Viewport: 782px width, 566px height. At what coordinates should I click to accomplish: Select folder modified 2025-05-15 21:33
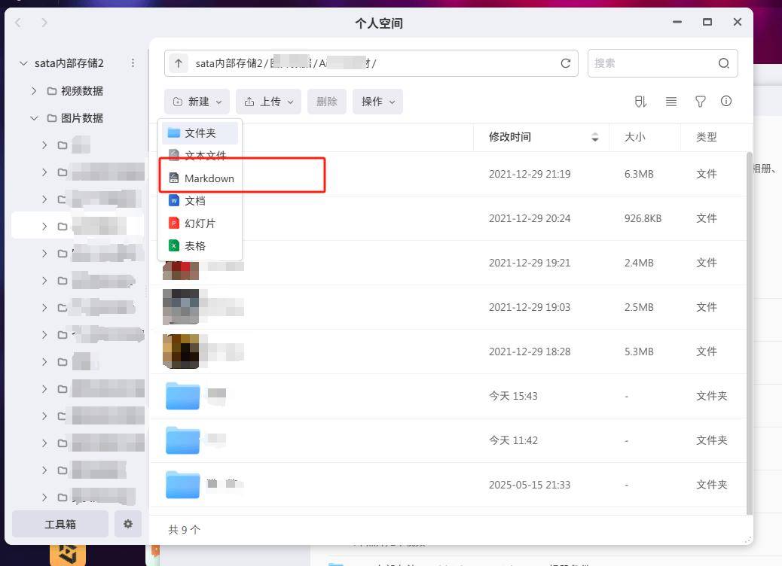182,485
